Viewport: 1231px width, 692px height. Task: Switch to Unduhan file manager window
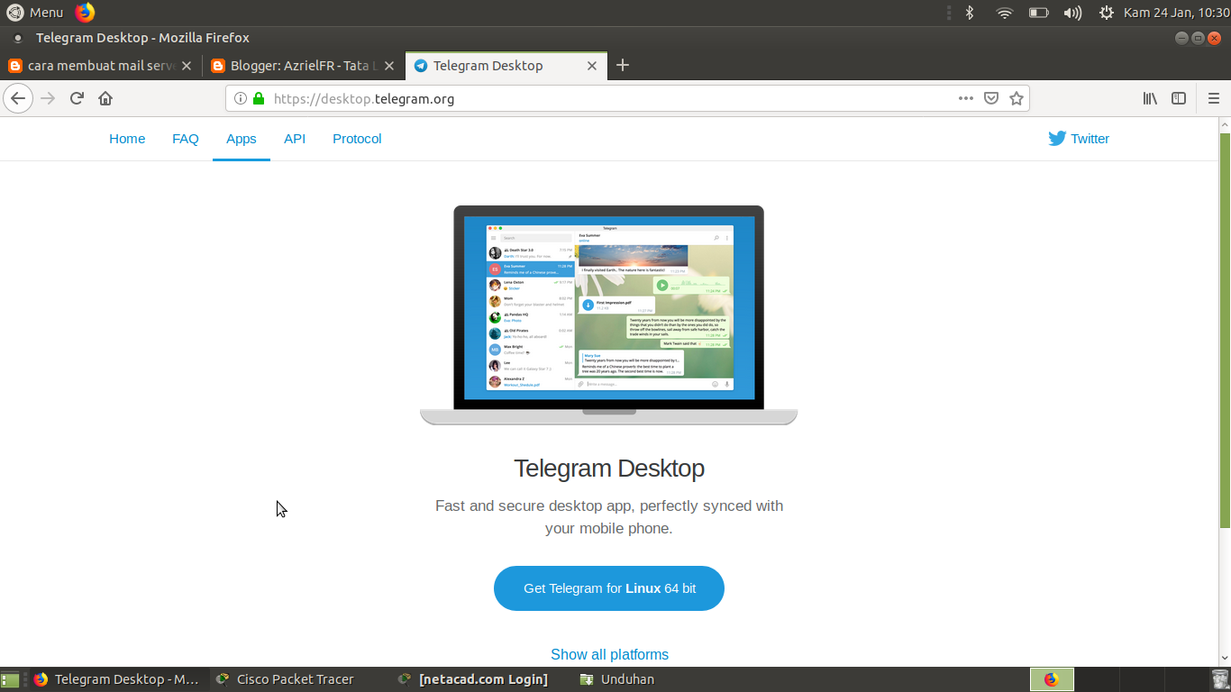point(663,679)
